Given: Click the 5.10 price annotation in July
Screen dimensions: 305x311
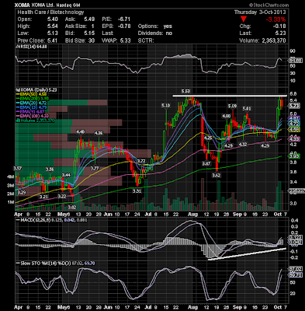Looking at the screenshot, I should 165,106.
